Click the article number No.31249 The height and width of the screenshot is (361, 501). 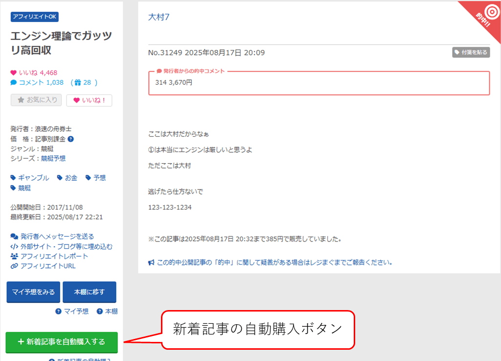tap(165, 53)
